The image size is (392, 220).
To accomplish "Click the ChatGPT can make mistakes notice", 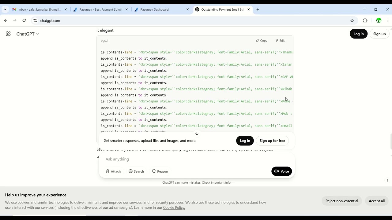I will coord(197,183).
